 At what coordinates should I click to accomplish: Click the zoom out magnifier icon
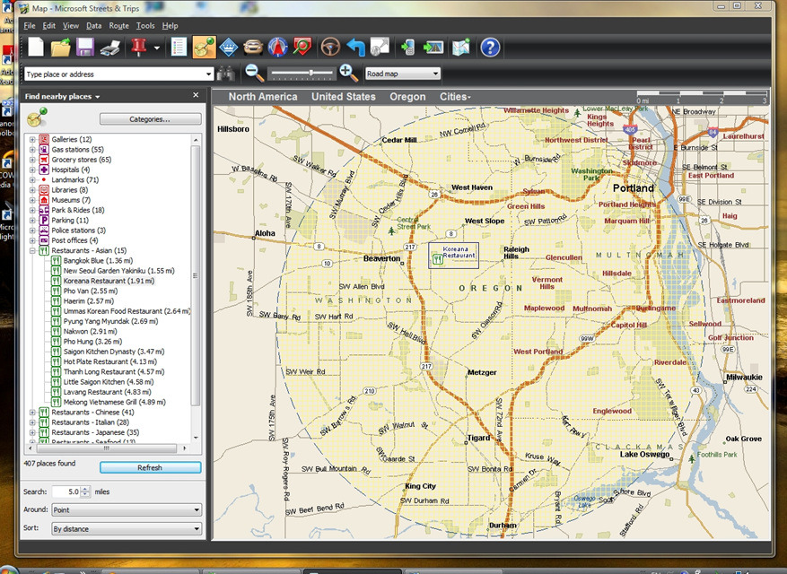(255, 74)
